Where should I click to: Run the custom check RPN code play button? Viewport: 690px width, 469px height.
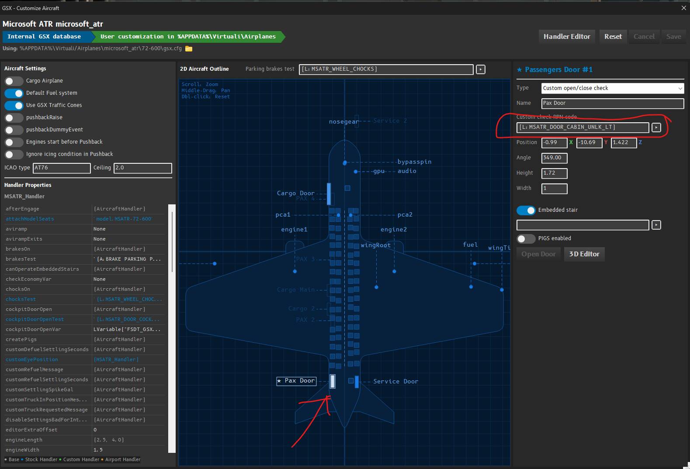(656, 128)
